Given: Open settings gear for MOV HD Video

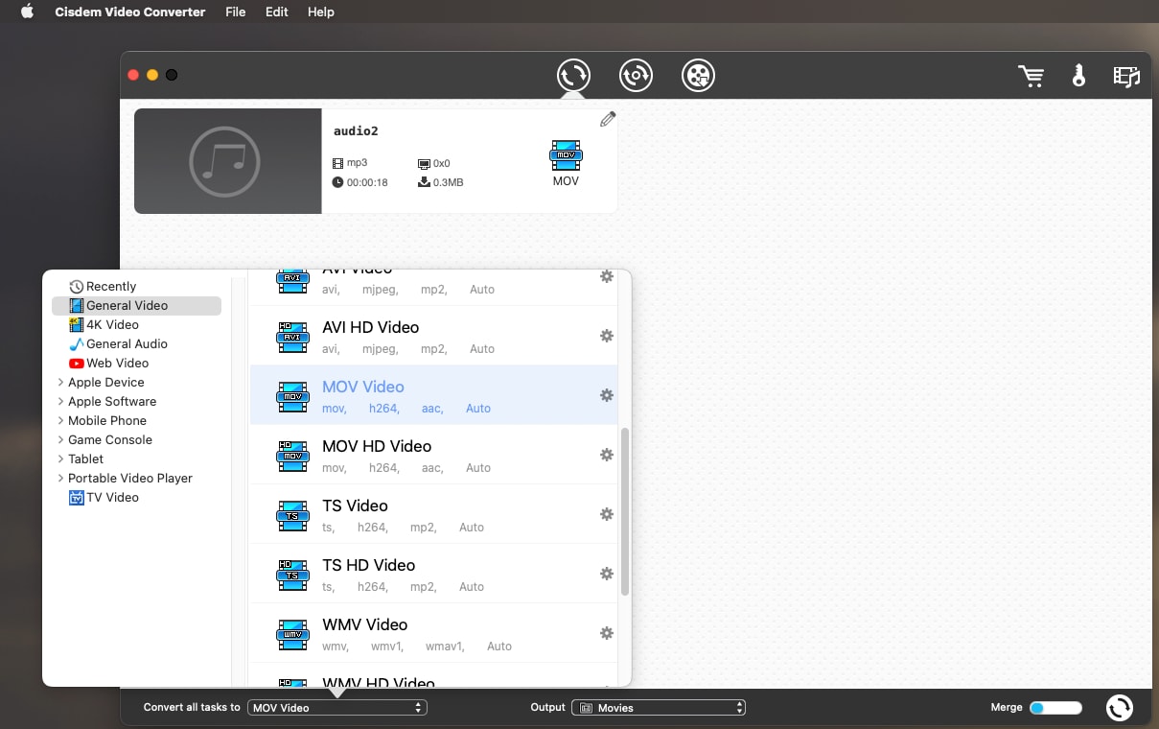Looking at the screenshot, I should pyautogui.click(x=607, y=455).
